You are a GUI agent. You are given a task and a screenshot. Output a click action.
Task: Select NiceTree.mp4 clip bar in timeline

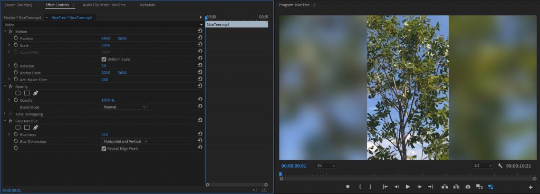coord(237,25)
